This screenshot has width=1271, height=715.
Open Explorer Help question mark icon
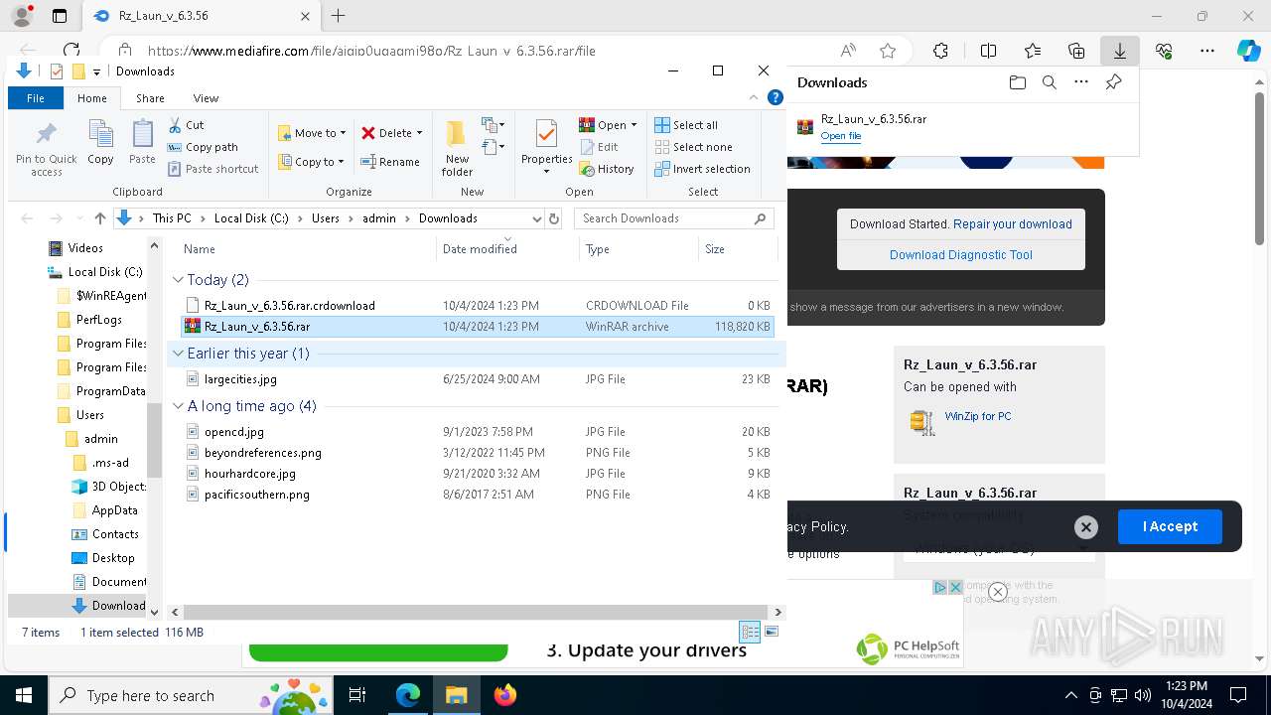(776, 97)
